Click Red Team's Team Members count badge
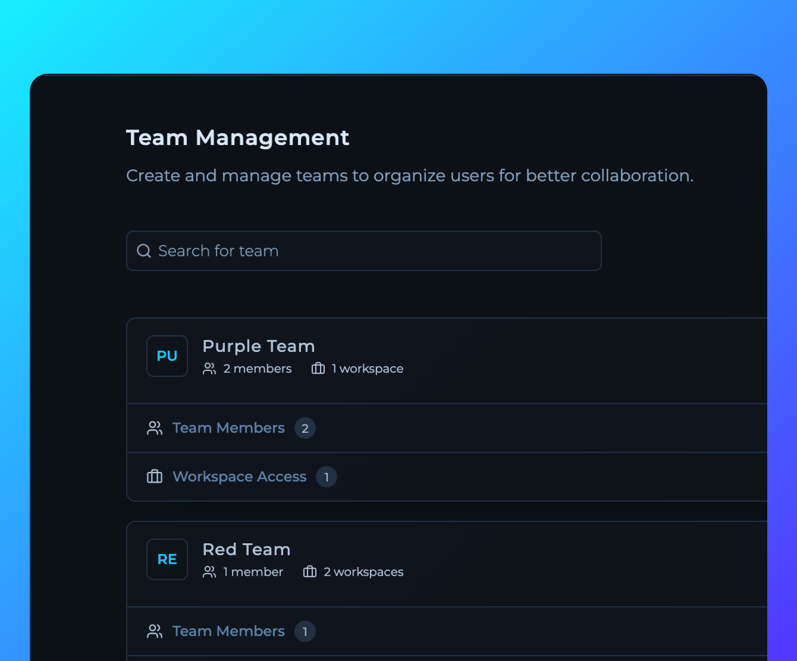The image size is (797, 661). tap(305, 631)
